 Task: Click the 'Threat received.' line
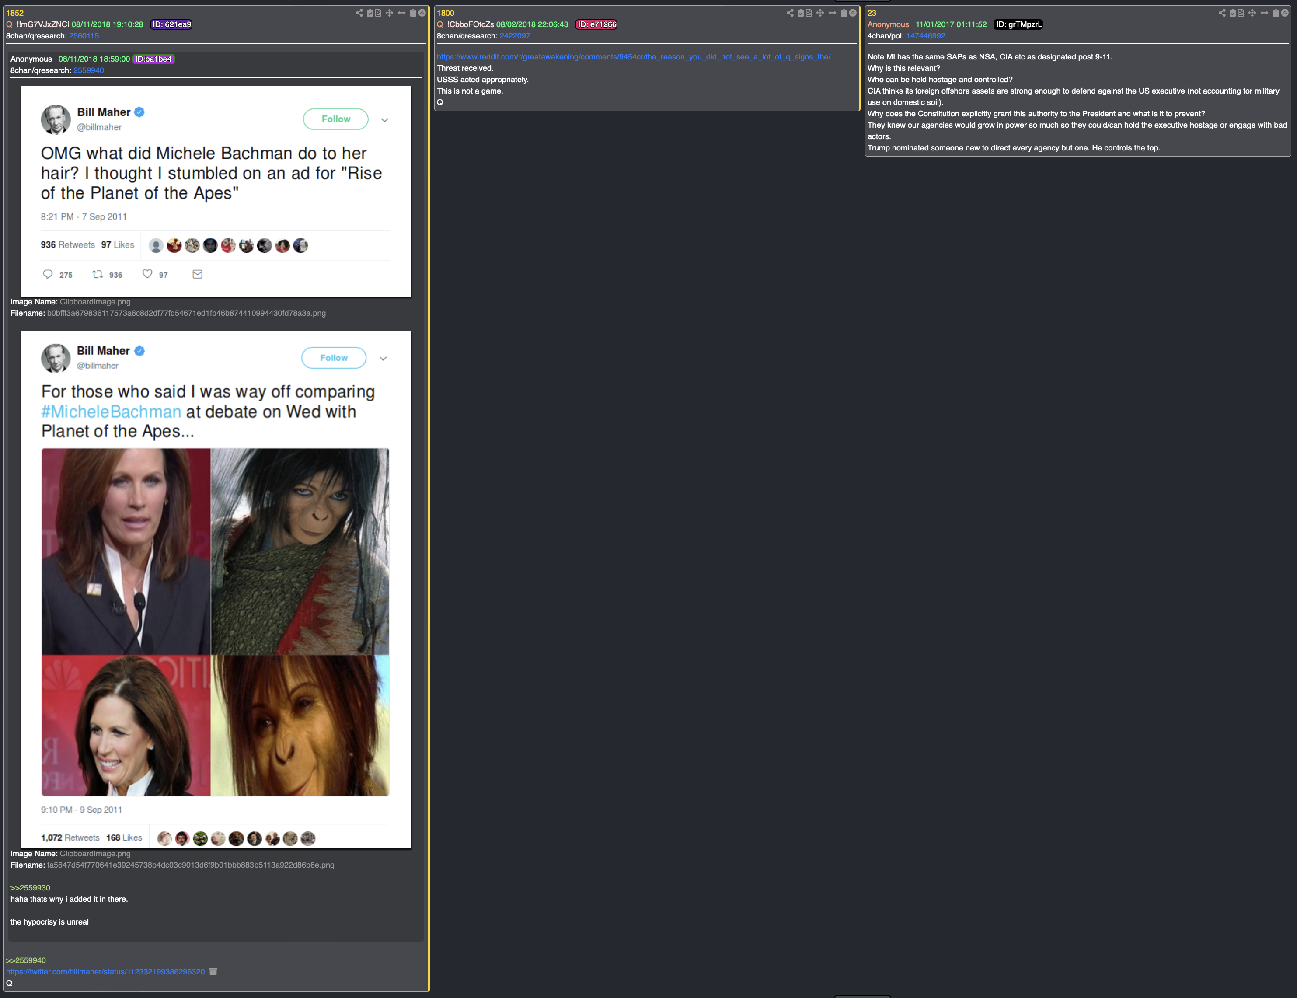(x=465, y=68)
